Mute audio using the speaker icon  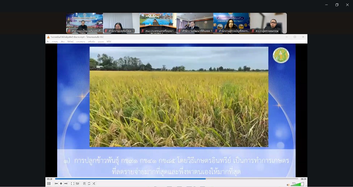pos(288,185)
